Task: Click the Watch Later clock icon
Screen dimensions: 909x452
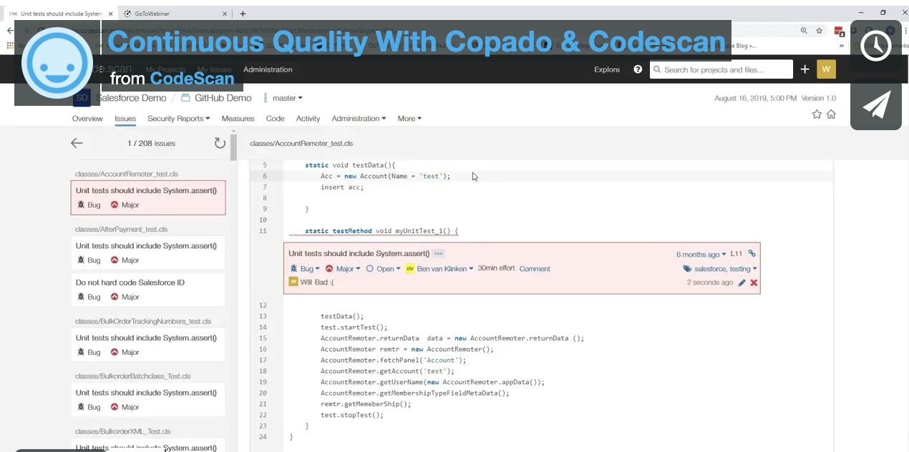Action: (x=875, y=46)
